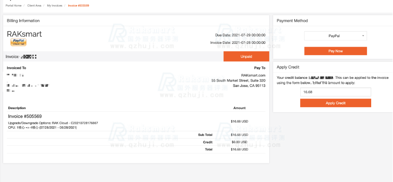Select the Invoice #505569 line item title
The height and width of the screenshot is (182, 393).
pyautogui.click(x=25, y=116)
